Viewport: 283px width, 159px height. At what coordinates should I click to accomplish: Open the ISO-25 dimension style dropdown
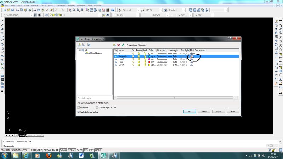tap(161, 10)
